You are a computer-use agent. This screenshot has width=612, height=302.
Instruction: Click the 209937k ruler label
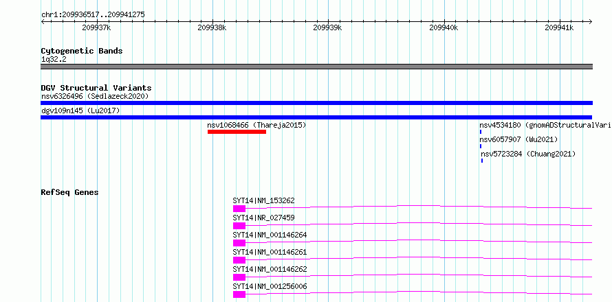click(x=96, y=27)
